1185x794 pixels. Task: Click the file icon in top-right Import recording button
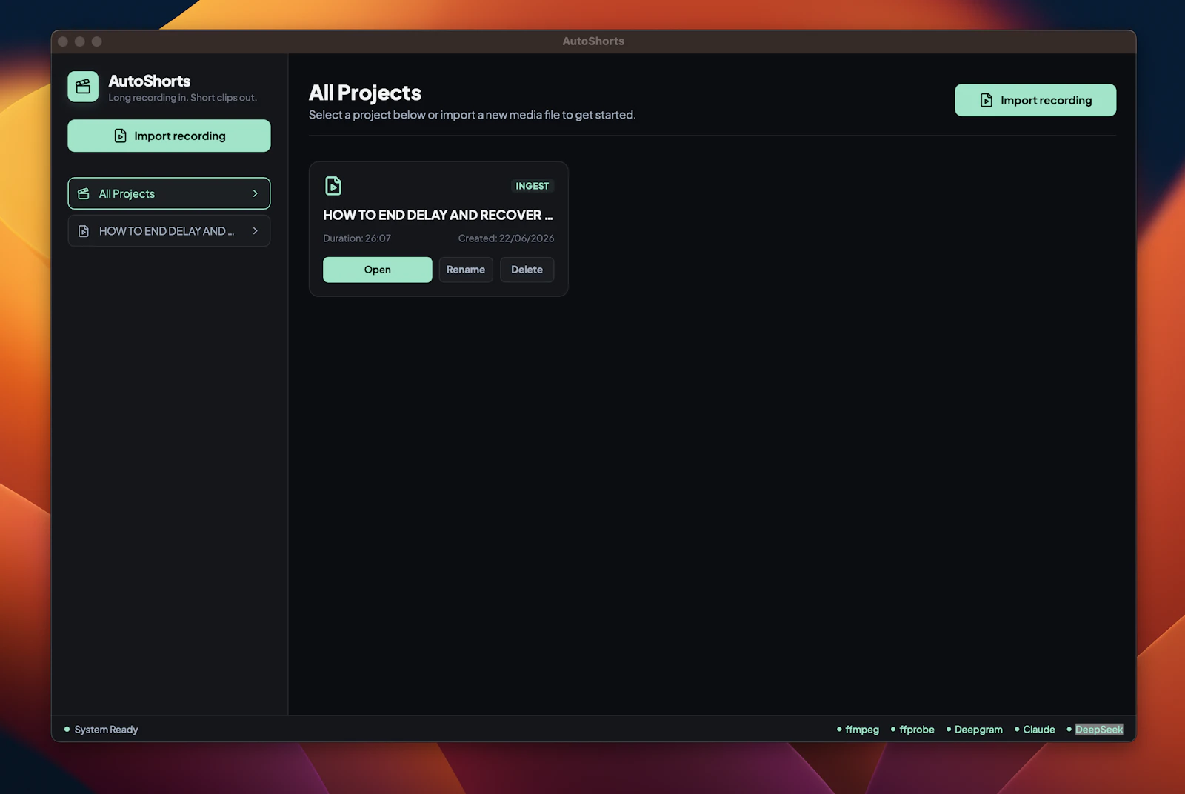click(987, 100)
